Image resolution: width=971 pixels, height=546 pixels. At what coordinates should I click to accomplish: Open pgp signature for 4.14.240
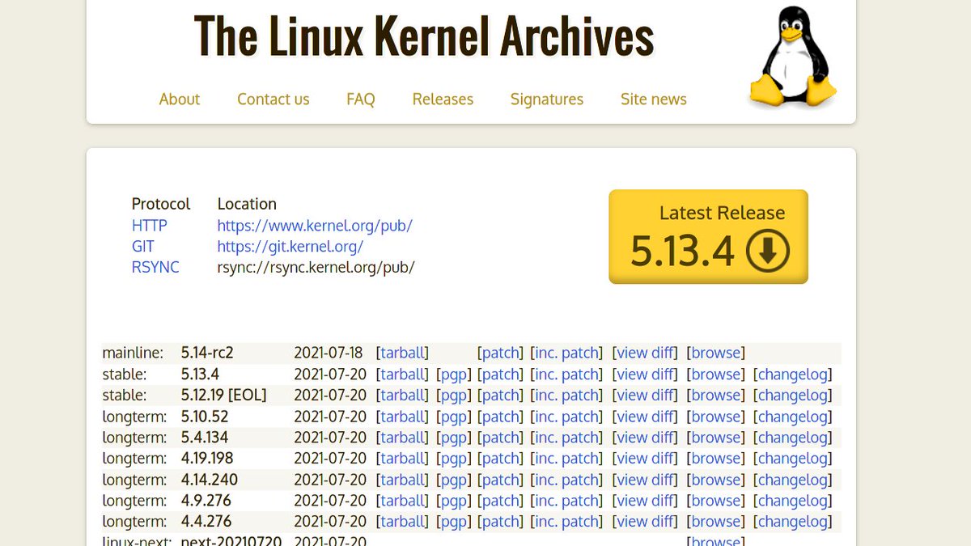[453, 480]
